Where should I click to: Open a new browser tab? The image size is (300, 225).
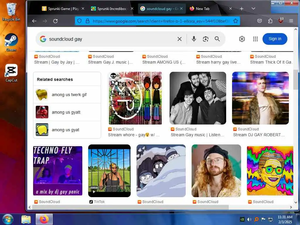pyautogui.click(x=242, y=8)
